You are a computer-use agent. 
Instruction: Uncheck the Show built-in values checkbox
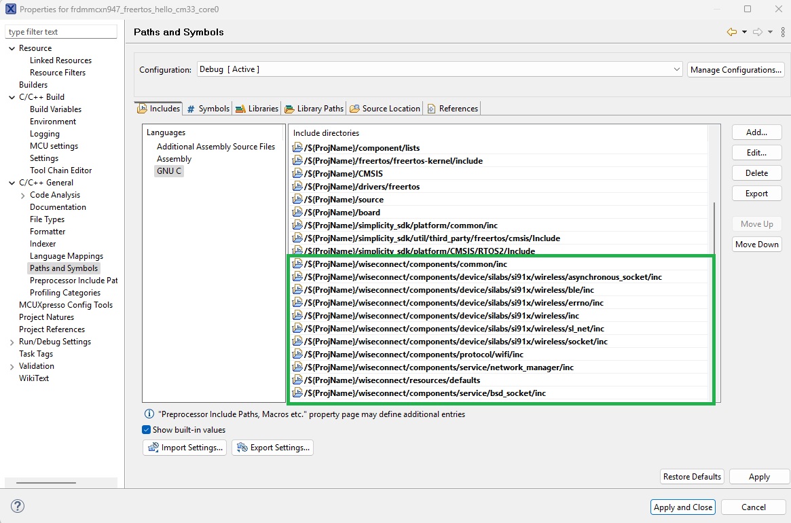point(145,429)
